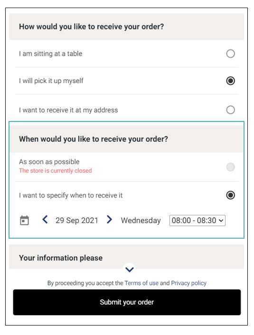Image resolution: width=254 pixels, height=335 pixels.
Task: Select 'I will pick it up myself' radio
Action: tap(230, 81)
